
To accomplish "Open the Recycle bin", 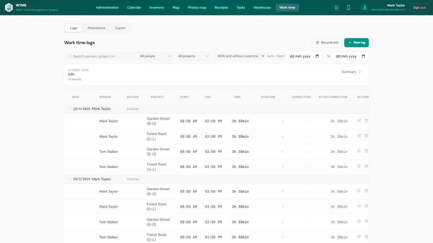I will tap(327, 43).
